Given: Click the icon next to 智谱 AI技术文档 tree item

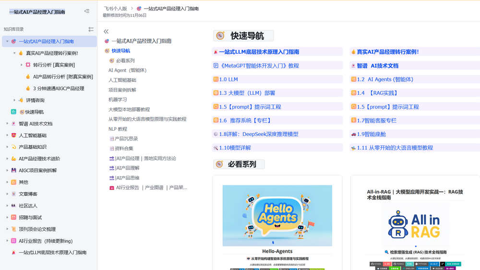Looking at the screenshot, I should pyautogui.click(x=13, y=124).
